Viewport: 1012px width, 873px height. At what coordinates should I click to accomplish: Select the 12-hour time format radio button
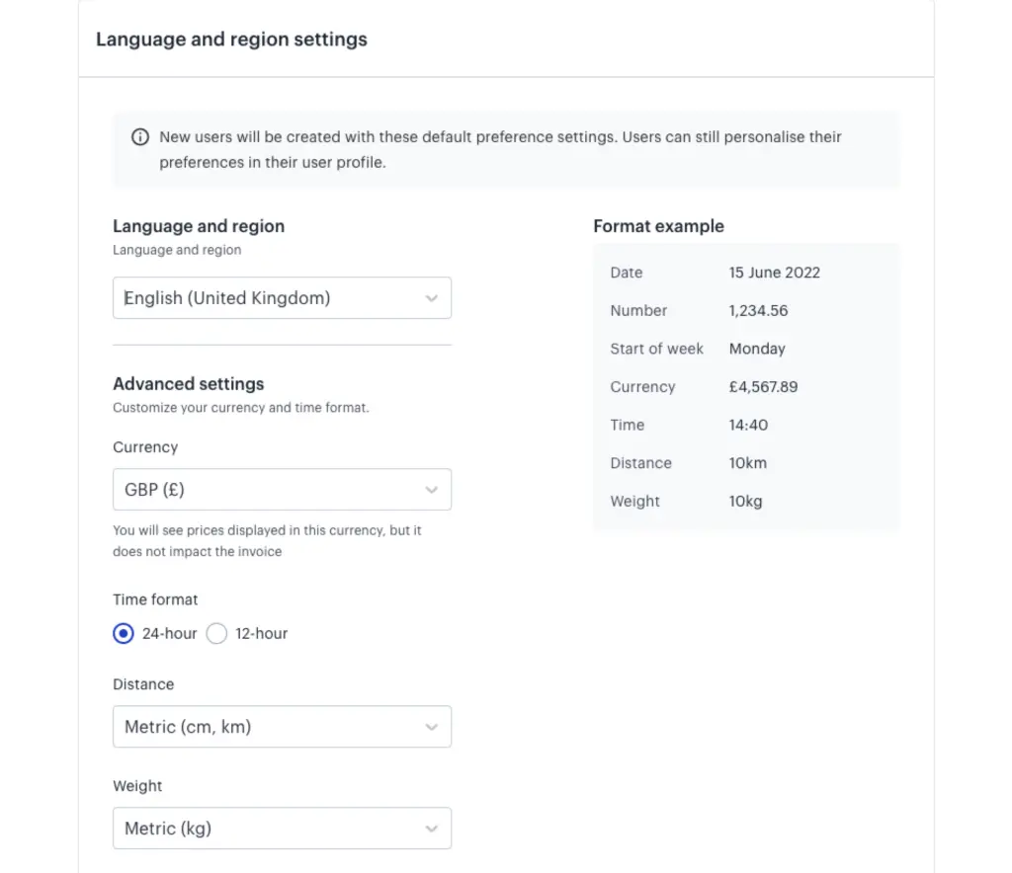[x=217, y=634]
